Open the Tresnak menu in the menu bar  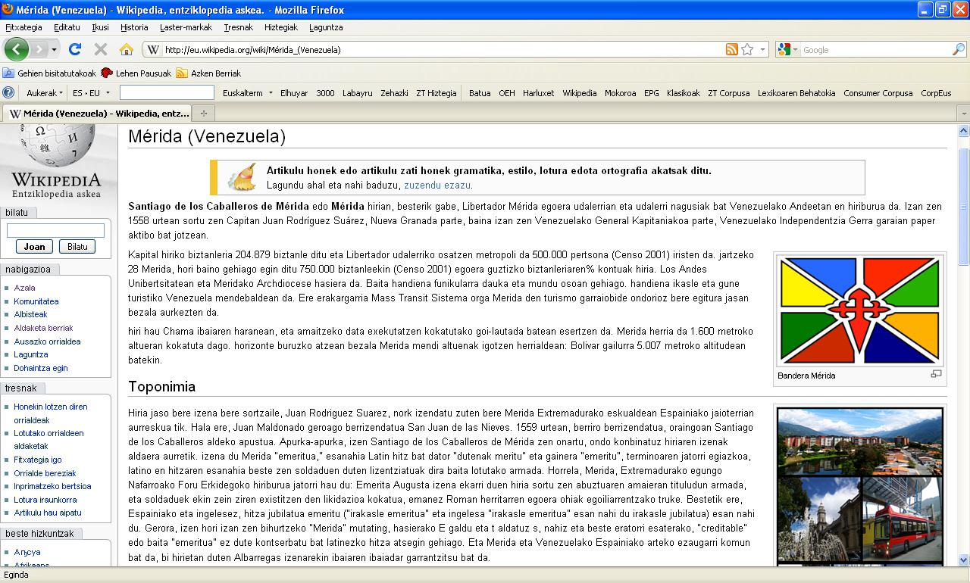coord(238,27)
